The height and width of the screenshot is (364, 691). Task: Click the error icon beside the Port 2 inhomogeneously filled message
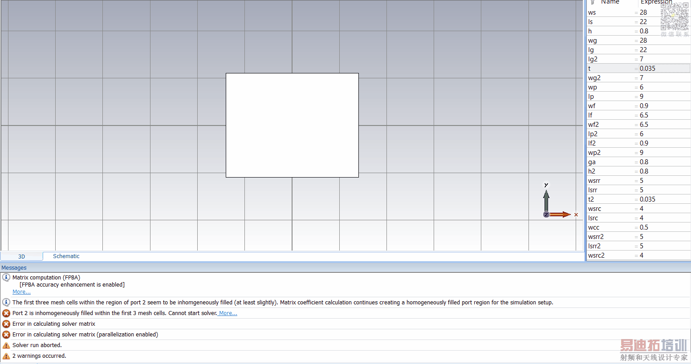tap(6, 313)
